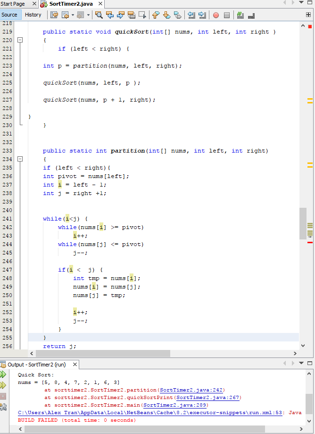315x434 pixels.
Task: Open link SortTimer2.java:289 in stack trace
Action: coord(174,405)
